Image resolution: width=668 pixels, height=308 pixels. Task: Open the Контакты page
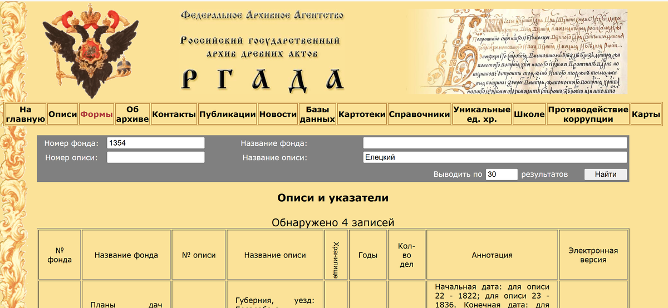pyautogui.click(x=174, y=114)
